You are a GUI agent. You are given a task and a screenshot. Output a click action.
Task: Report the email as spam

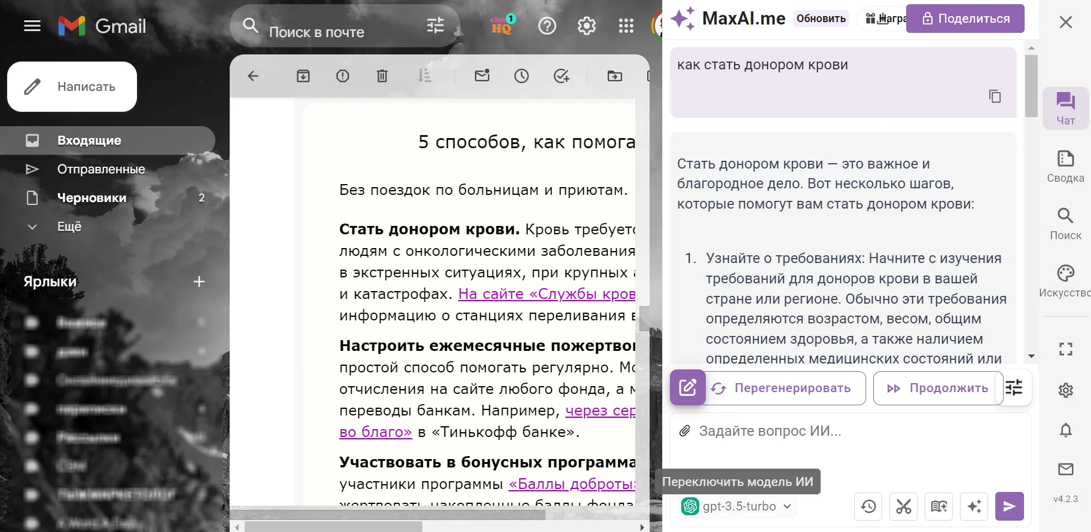click(343, 76)
